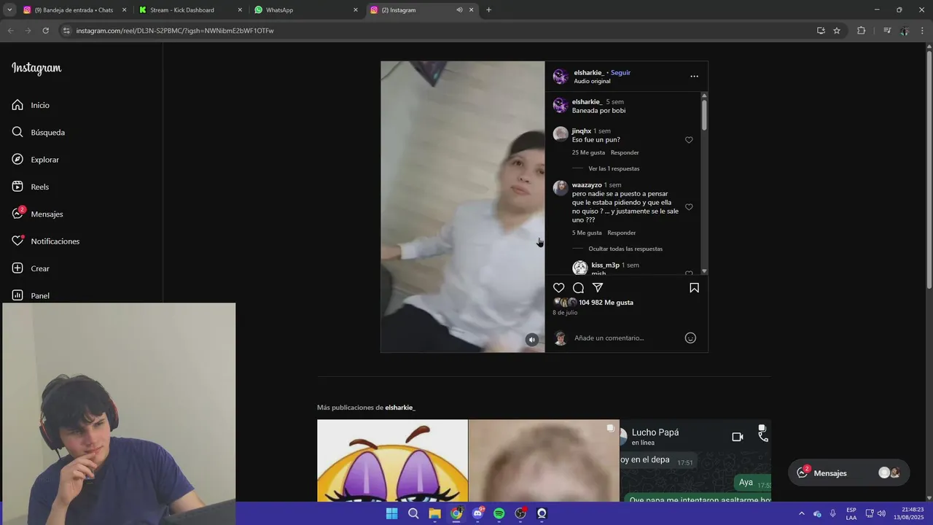The height and width of the screenshot is (525, 933).
Task: Click the comments panel scrollbar
Action: [704, 114]
